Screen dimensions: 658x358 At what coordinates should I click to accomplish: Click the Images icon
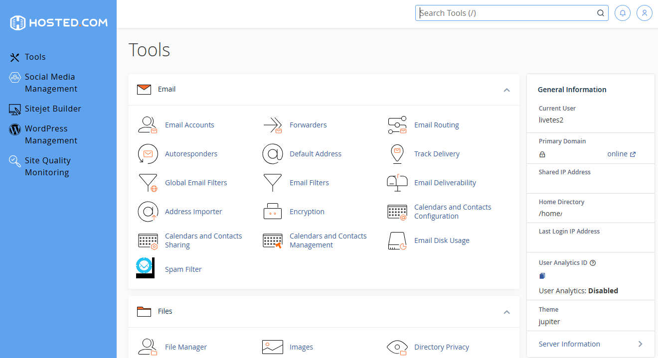(273, 347)
